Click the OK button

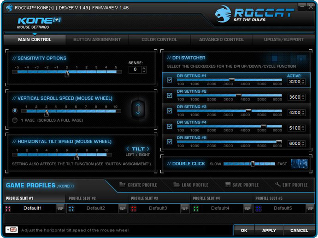[244, 230]
